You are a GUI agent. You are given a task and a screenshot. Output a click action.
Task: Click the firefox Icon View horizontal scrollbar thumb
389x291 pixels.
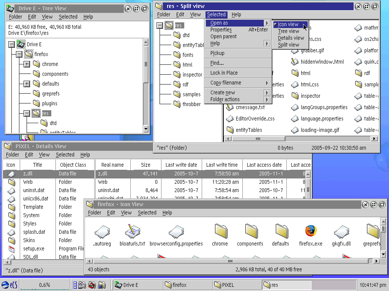tap(231, 261)
